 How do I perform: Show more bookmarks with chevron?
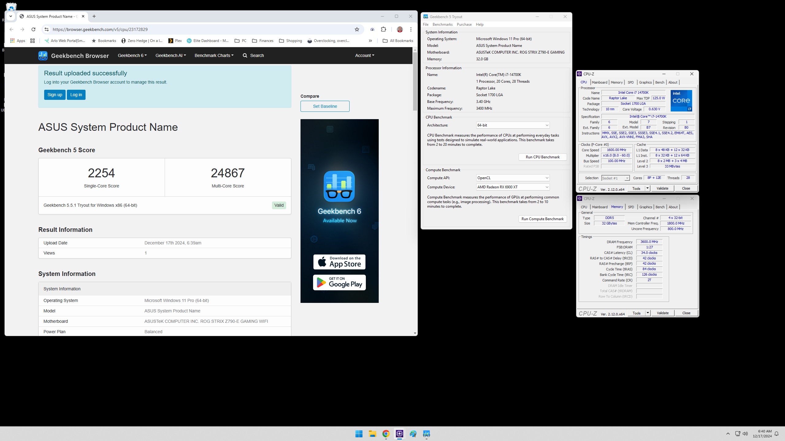click(x=370, y=41)
